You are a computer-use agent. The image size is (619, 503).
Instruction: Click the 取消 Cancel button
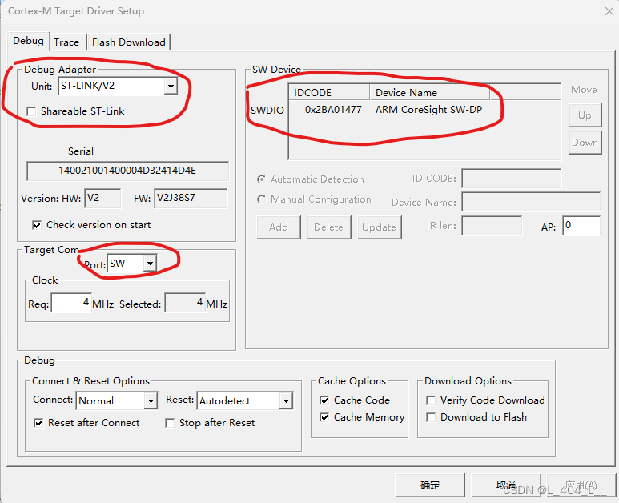[x=506, y=485]
